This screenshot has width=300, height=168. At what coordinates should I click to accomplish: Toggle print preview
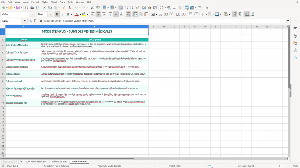pyautogui.click(x=38, y=8)
